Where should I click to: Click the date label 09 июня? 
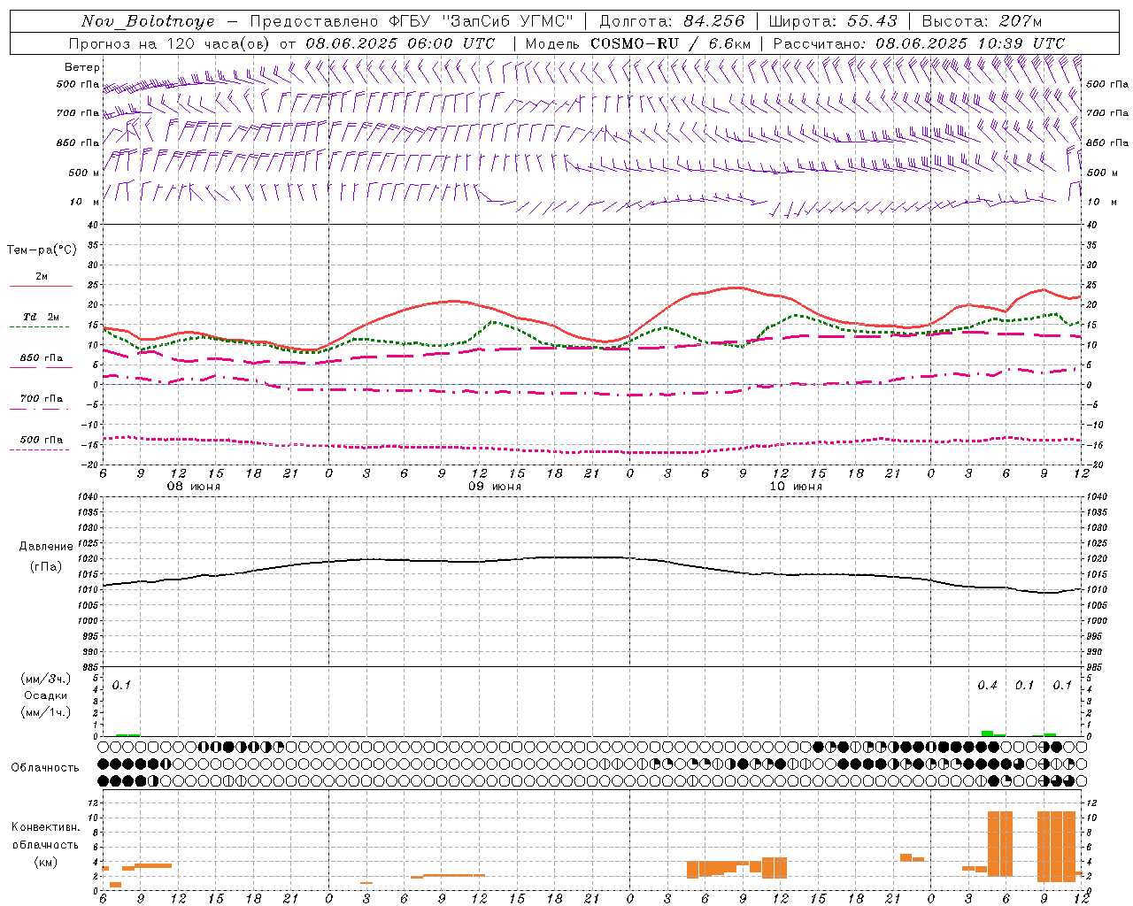coord(495,487)
